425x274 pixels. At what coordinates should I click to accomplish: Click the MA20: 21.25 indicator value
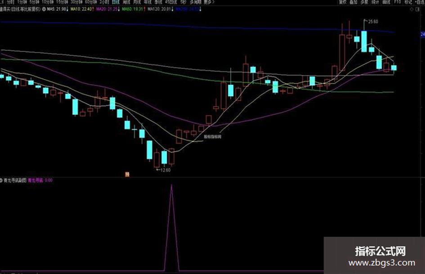pyautogui.click(x=108, y=9)
